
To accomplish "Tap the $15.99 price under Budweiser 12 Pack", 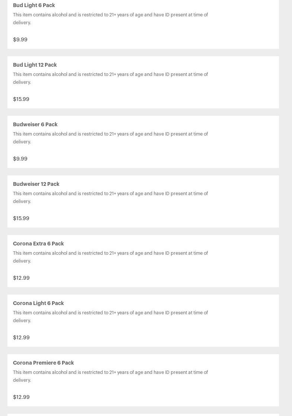I will click(21, 218).
